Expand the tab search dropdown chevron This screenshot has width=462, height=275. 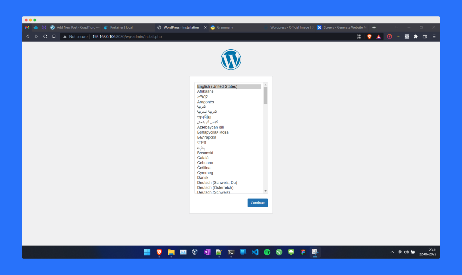coord(396,27)
